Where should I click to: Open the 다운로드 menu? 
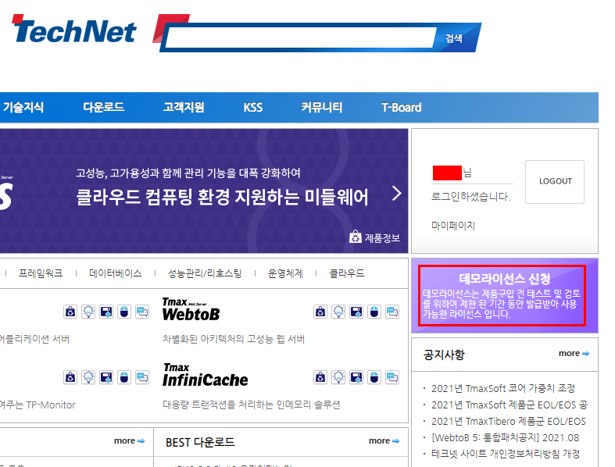[x=104, y=107]
